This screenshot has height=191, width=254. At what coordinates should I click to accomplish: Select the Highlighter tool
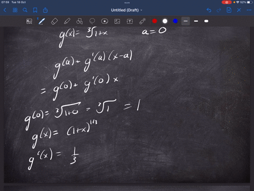[x=67, y=21]
